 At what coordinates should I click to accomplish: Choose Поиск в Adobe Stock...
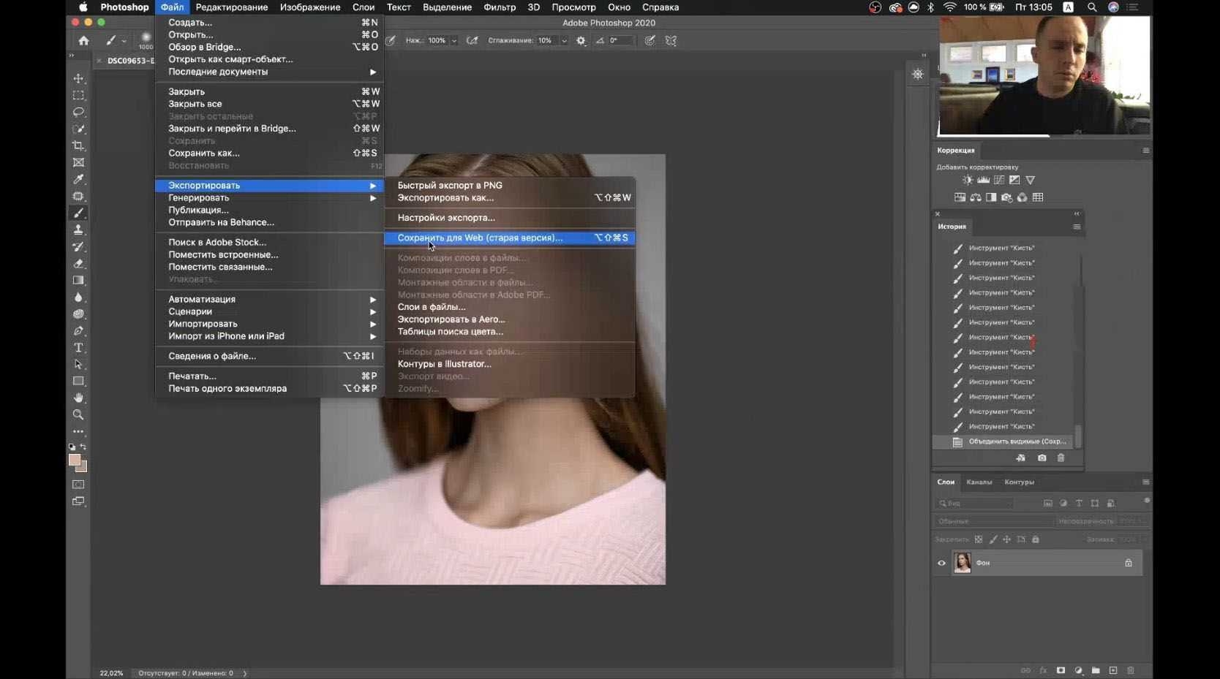point(269,243)
